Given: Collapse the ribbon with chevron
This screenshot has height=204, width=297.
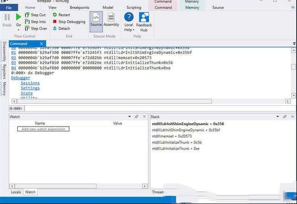Looking at the screenshot, I should click(293, 7).
